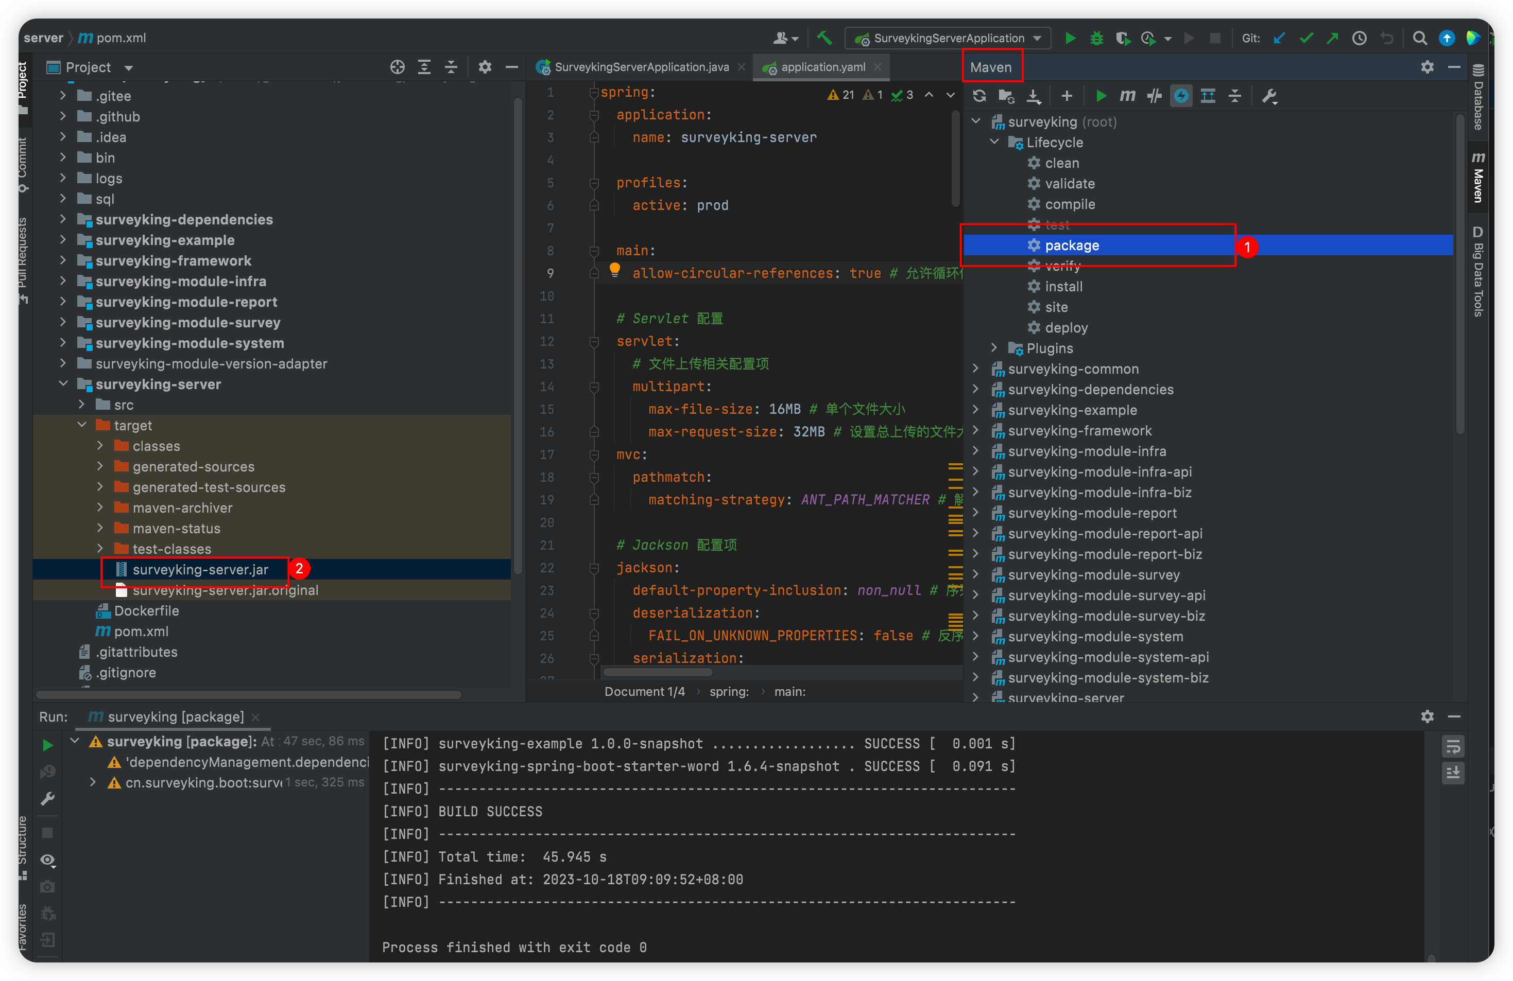Select install lifecycle phase in Maven
Image resolution: width=1513 pixels, height=981 pixels.
[x=1063, y=287]
